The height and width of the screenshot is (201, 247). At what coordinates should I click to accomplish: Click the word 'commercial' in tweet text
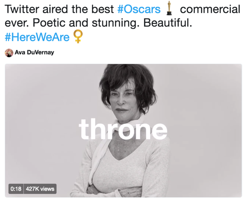210,9
